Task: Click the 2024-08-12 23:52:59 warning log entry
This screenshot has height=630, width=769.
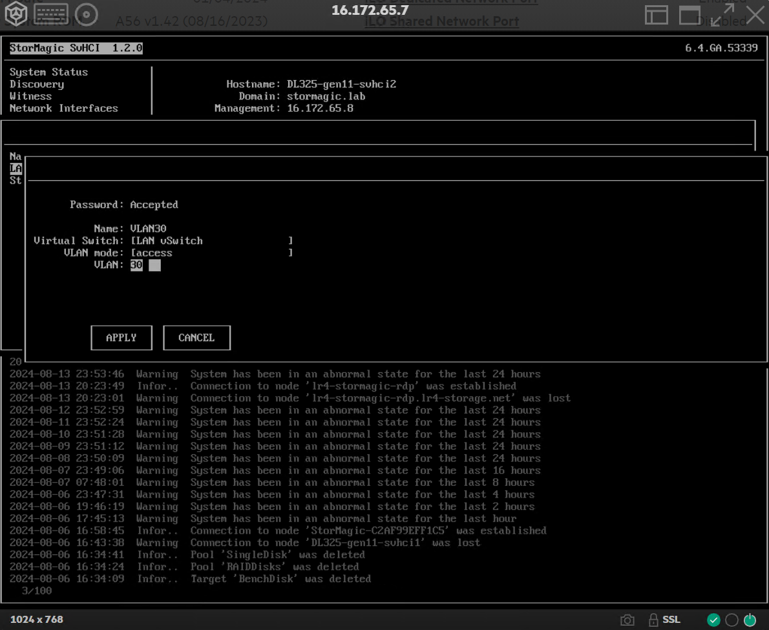Action: coord(275,410)
